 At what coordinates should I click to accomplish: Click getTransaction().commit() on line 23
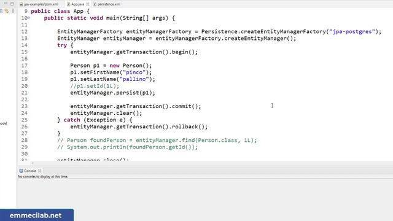pos(157,106)
